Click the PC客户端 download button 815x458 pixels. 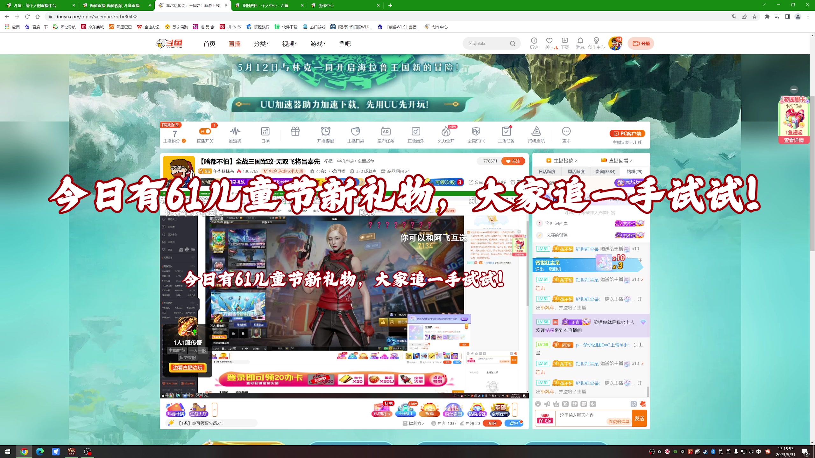(x=627, y=134)
